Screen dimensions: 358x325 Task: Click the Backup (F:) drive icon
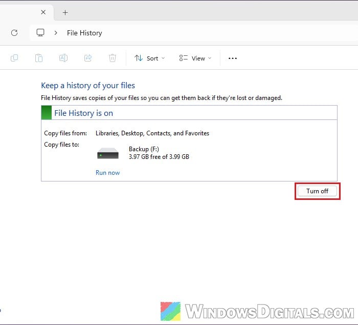click(108, 153)
